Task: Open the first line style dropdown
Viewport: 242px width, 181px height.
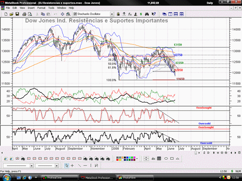Action: tap(31, 165)
